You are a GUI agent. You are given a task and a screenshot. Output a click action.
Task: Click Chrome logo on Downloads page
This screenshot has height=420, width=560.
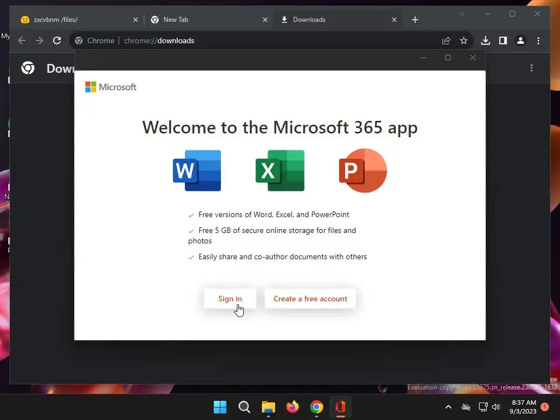28,68
